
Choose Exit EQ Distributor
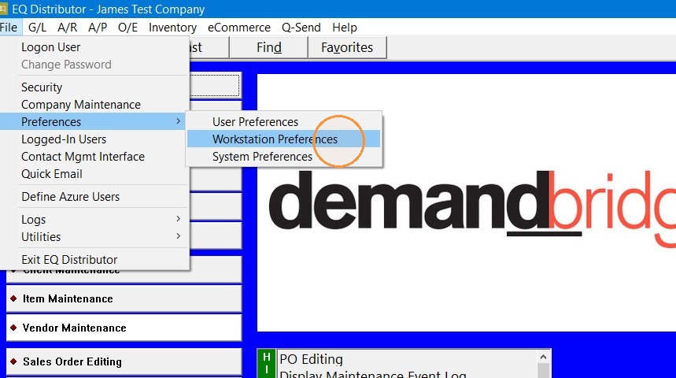pos(95,259)
